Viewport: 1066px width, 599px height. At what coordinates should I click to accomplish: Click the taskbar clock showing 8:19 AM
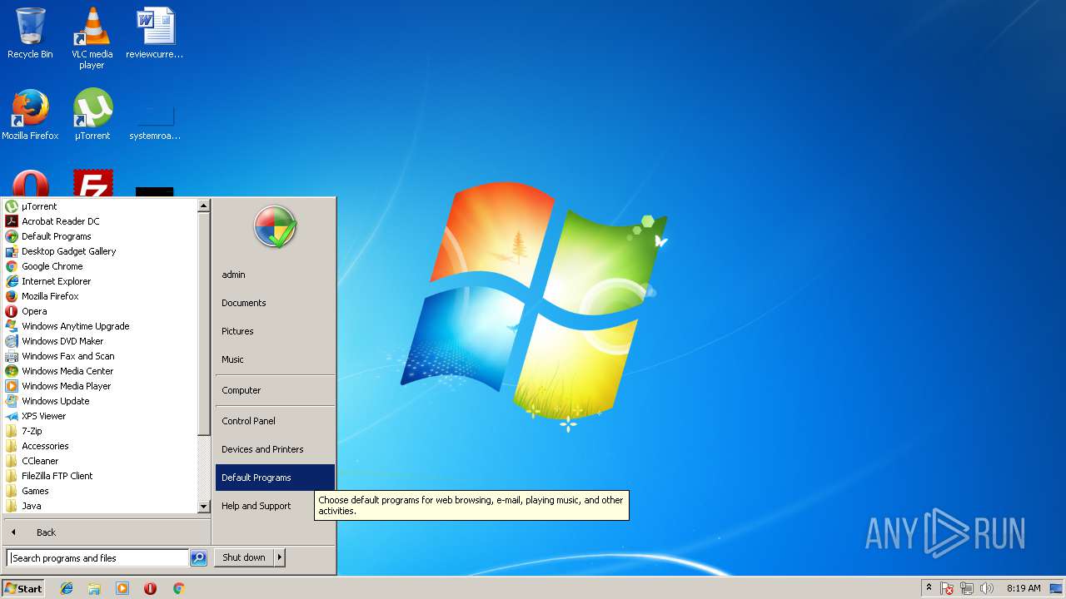point(1024,588)
